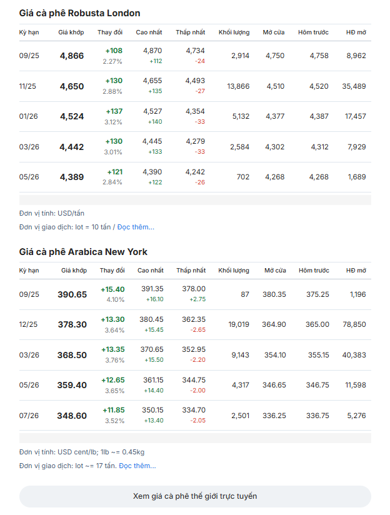
Task: Click the Robusta 'Khối lượng' column header
Action: click(234, 32)
